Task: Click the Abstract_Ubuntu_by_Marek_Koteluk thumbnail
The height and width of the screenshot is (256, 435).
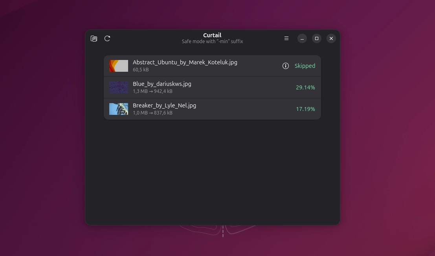Action: pos(118,66)
